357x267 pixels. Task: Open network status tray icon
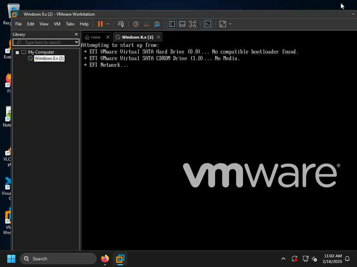point(305,259)
